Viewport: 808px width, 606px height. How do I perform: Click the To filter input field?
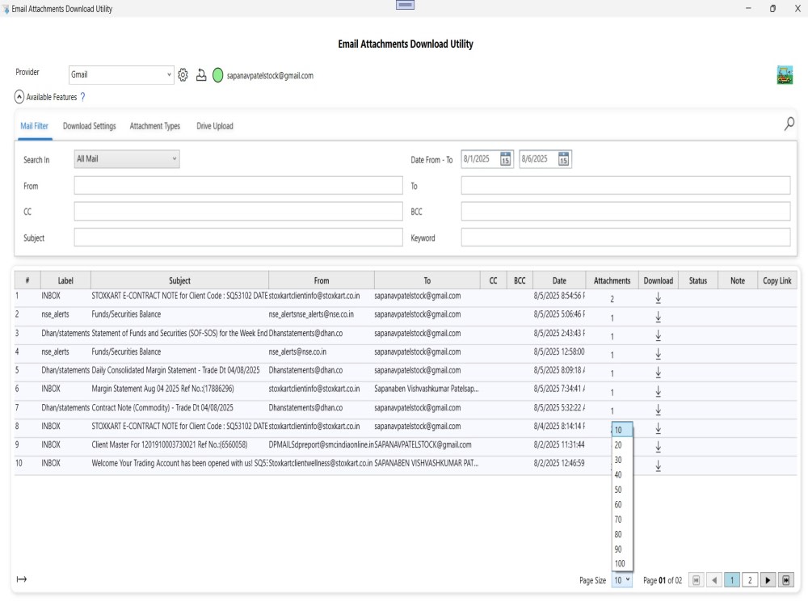[625, 186]
